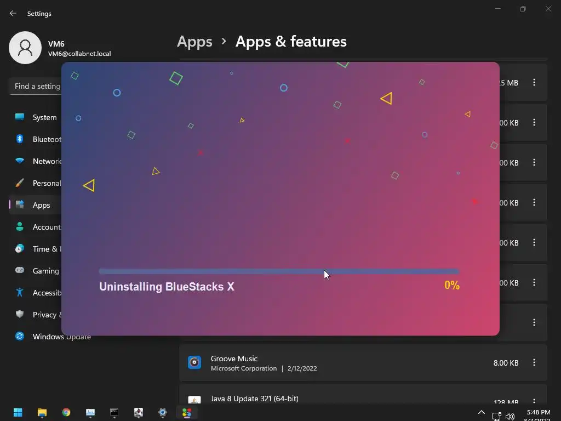561x421 pixels.
Task: Open the 5:48 PM clock and calendar
Action: click(x=538, y=416)
